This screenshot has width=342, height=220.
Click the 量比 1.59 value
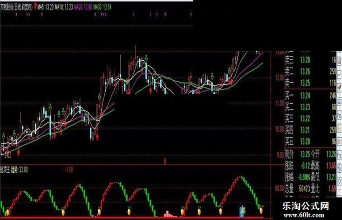(332, 189)
